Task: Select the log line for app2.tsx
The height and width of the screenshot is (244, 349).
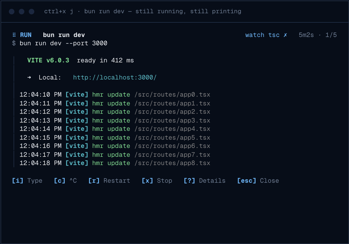Action: pyautogui.click(x=115, y=112)
